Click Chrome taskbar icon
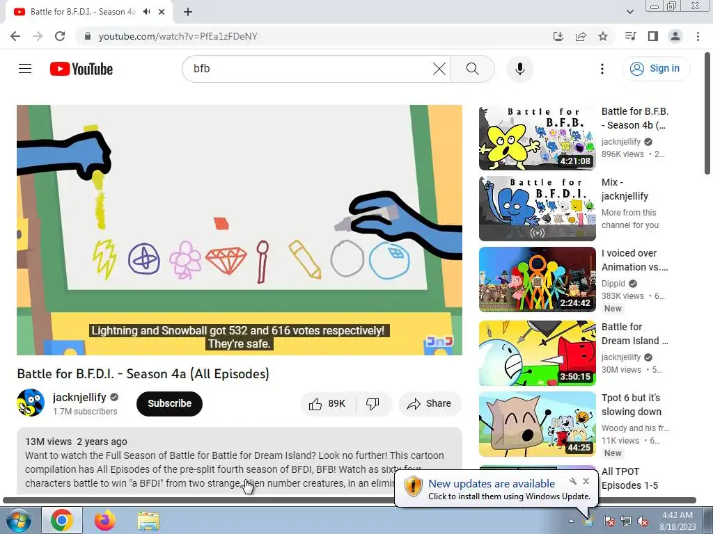This screenshot has width=713, height=534. (x=62, y=520)
